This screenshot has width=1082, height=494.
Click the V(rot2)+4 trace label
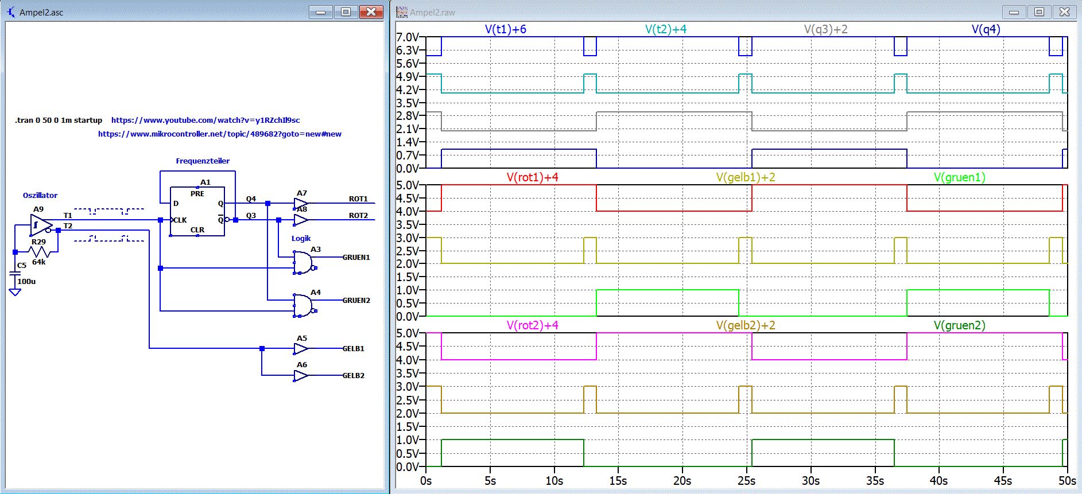(532, 325)
